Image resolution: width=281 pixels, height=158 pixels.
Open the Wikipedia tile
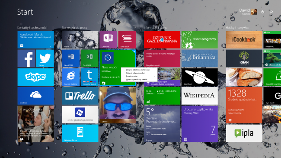[199, 96]
